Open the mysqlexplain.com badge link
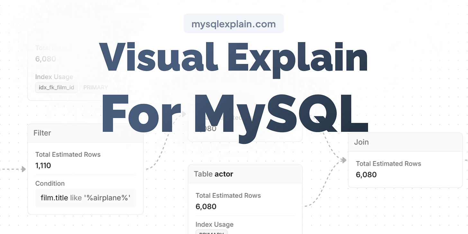Image resolution: width=468 pixels, height=234 pixels. pyautogui.click(x=234, y=23)
